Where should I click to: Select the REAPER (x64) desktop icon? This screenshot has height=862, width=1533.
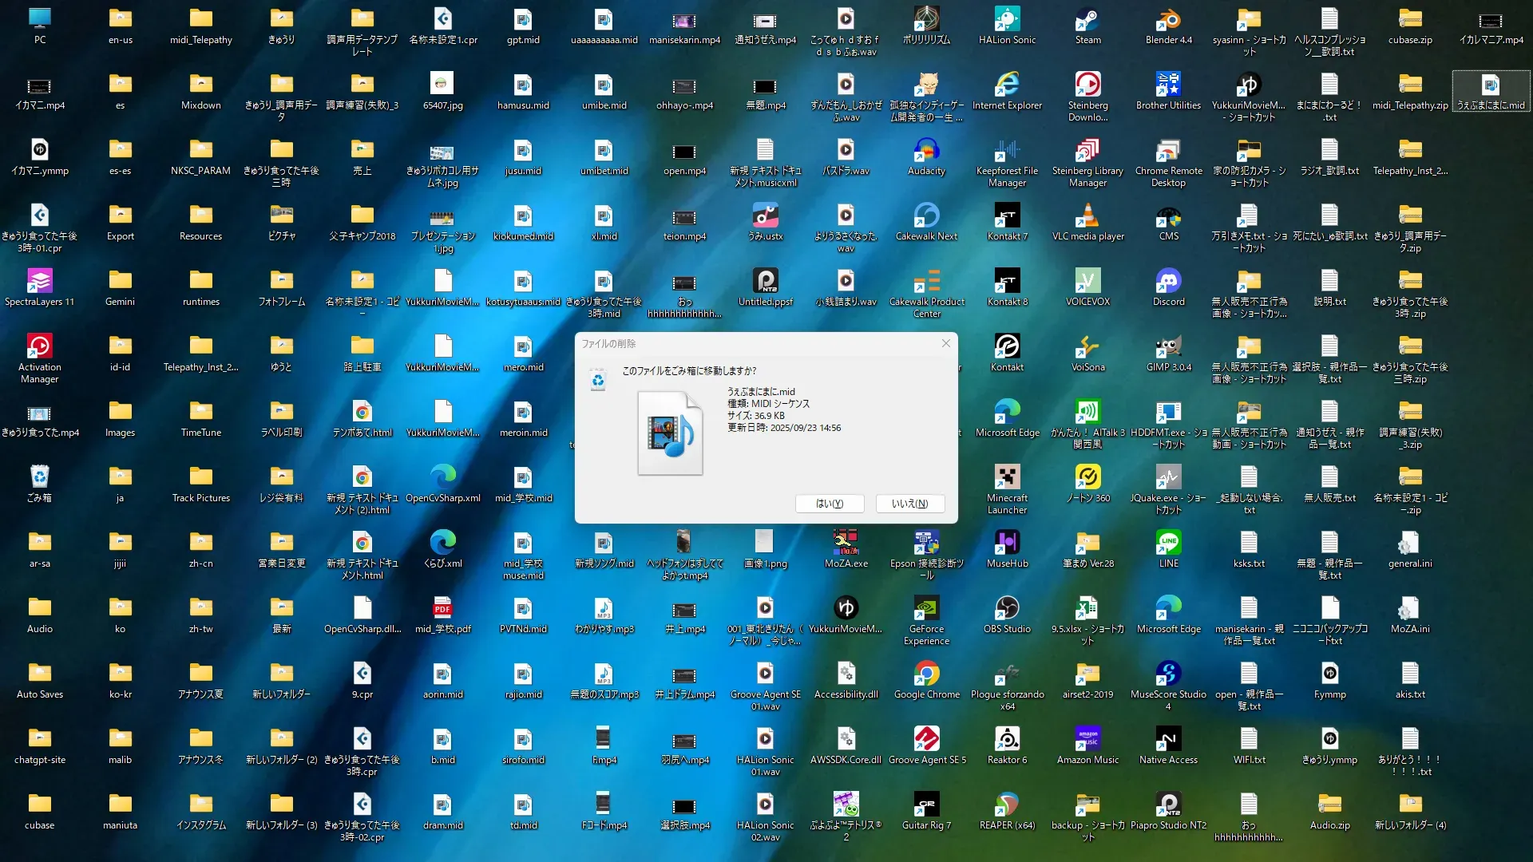click(x=1007, y=805)
